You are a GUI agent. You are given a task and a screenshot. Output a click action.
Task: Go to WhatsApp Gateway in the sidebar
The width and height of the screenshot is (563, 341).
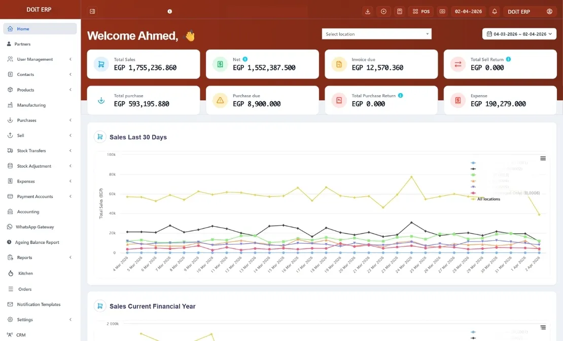pyautogui.click(x=34, y=227)
